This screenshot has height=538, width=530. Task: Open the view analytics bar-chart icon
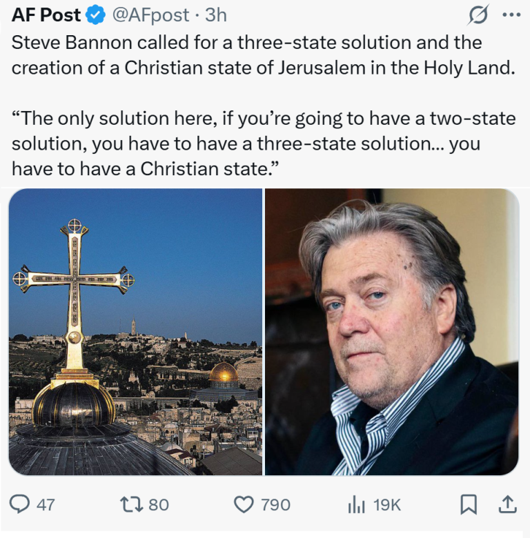(x=356, y=505)
